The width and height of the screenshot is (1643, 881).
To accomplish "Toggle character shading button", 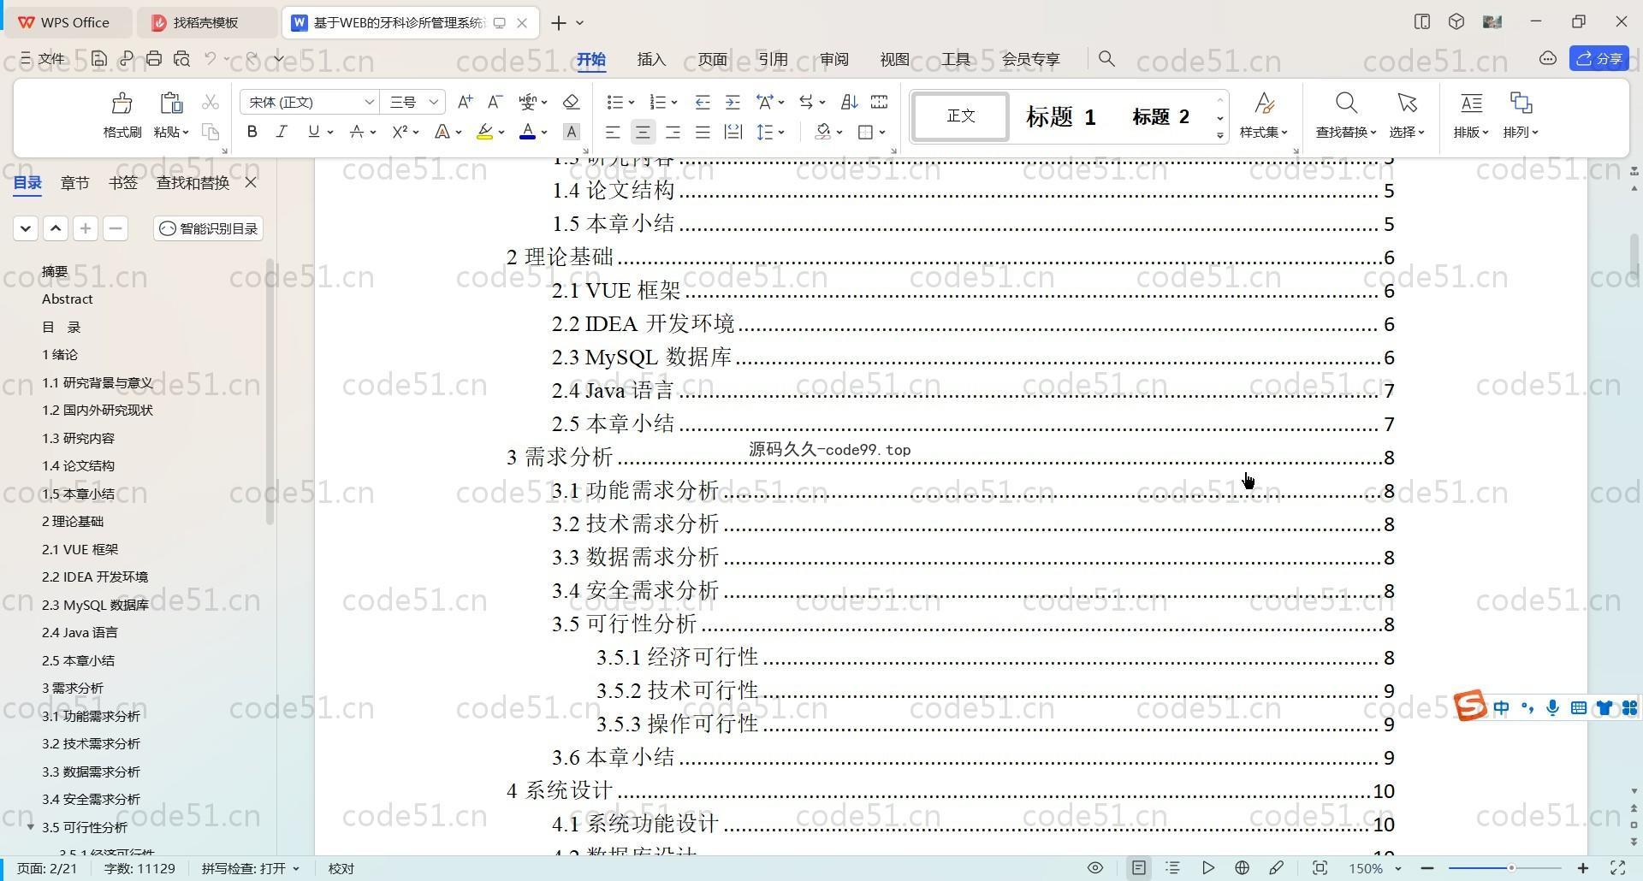I will point(572,132).
